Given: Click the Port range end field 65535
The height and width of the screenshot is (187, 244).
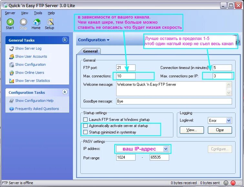Looking at the screenshot, I should point(159,157).
